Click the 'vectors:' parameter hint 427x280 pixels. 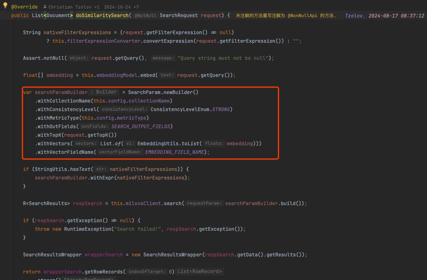coord(86,143)
